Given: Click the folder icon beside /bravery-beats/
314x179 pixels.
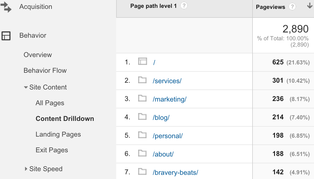Looking at the screenshot, I should pyautogui.click(x=142, y=172).
